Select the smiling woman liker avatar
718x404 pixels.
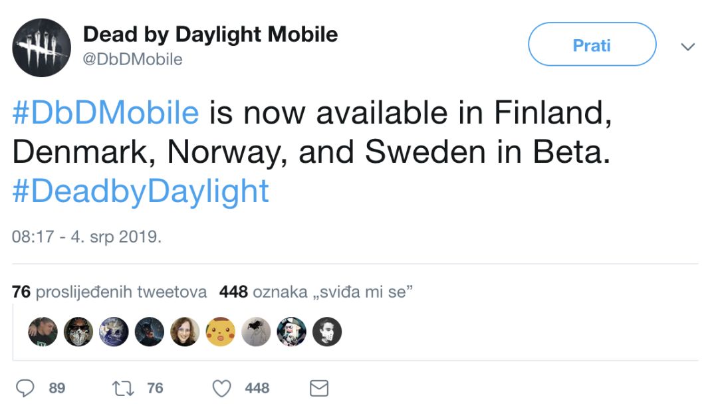click(185, 331)
